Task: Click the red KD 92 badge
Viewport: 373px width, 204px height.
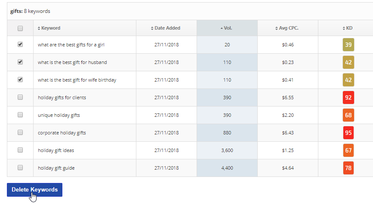Action: coord(348,97)
